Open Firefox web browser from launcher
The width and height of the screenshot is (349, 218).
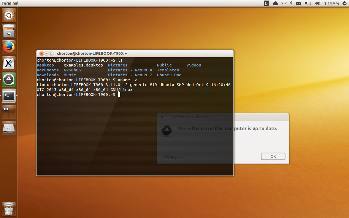tap(9, 47)
